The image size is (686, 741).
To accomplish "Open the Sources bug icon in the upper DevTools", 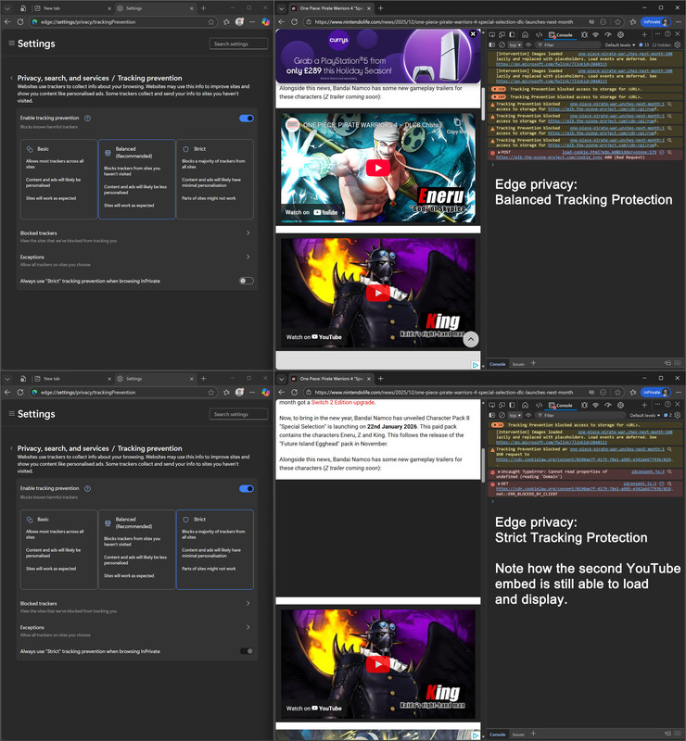I will [x=585, y=34].
